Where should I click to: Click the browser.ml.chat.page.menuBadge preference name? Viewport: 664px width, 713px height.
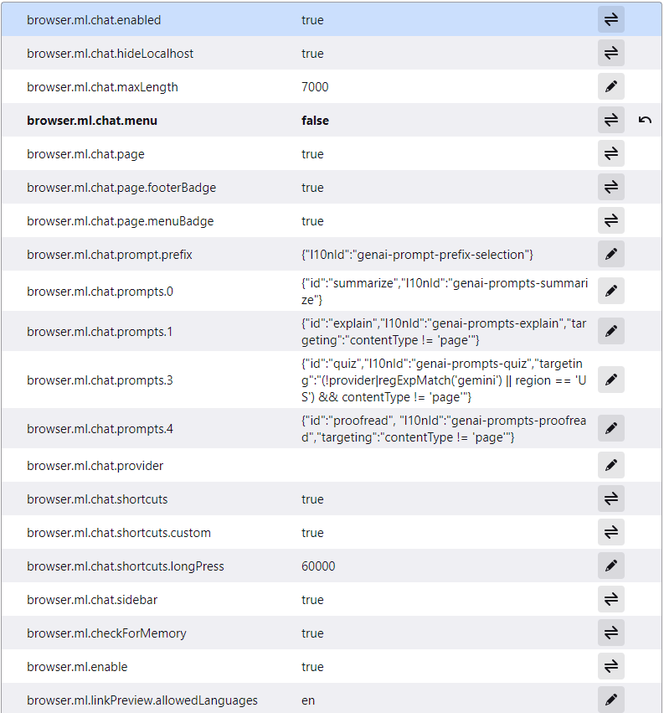click(120, 221)
